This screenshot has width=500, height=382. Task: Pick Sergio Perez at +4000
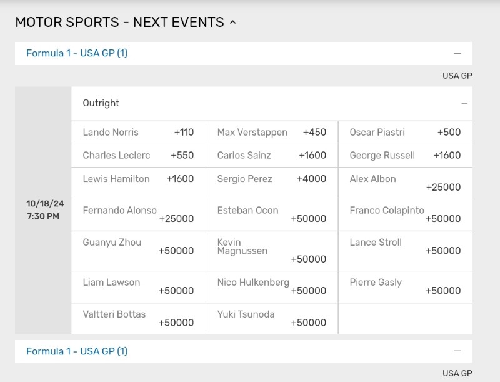tap(272, 183)
